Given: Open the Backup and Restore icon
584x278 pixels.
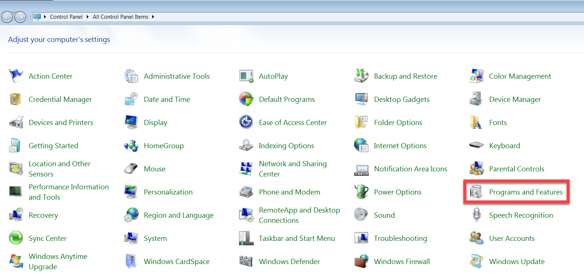Looking at the screenshot, I should 361,76.
